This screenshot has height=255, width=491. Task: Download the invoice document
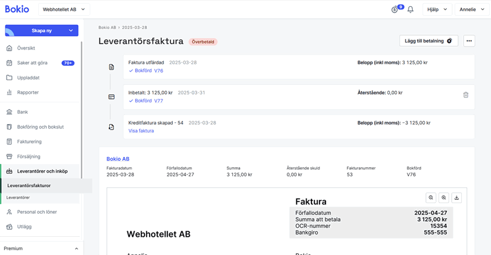(457, 197)
